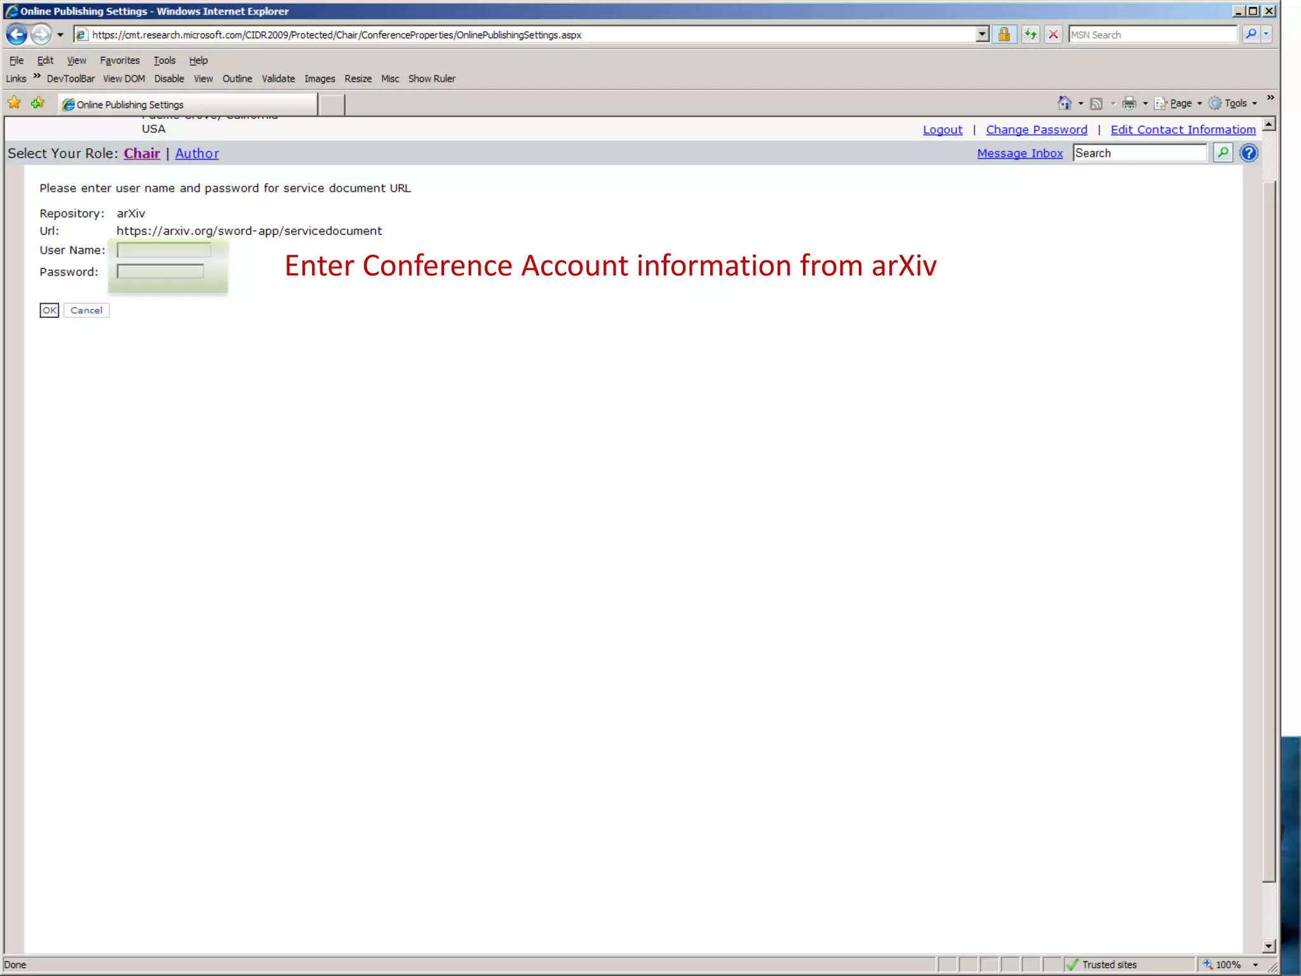Select the Online Publishing Settings tab

pyautogui.click(x=188, y=104)
